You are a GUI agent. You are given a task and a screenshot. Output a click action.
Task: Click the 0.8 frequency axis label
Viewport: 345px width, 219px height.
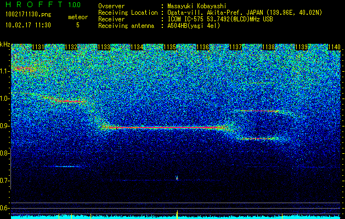[x=4, y=153]
